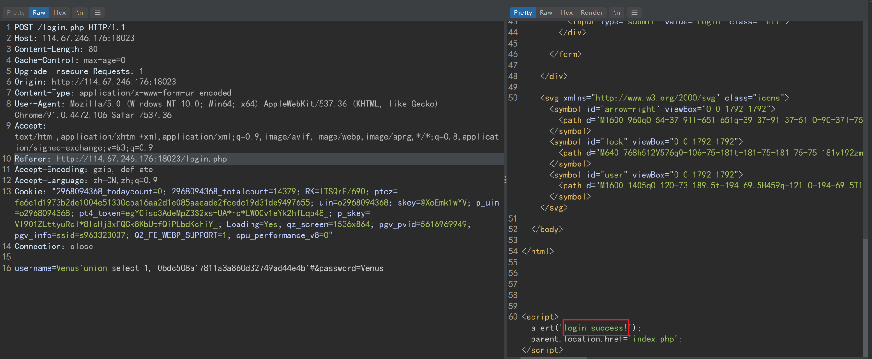Click the '</html>' tag in response
Viewport: 872px width, 359px height.
pos(538,252)
